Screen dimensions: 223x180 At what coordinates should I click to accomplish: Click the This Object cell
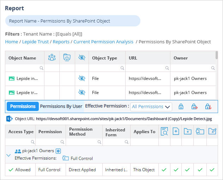tap(144, 170)
